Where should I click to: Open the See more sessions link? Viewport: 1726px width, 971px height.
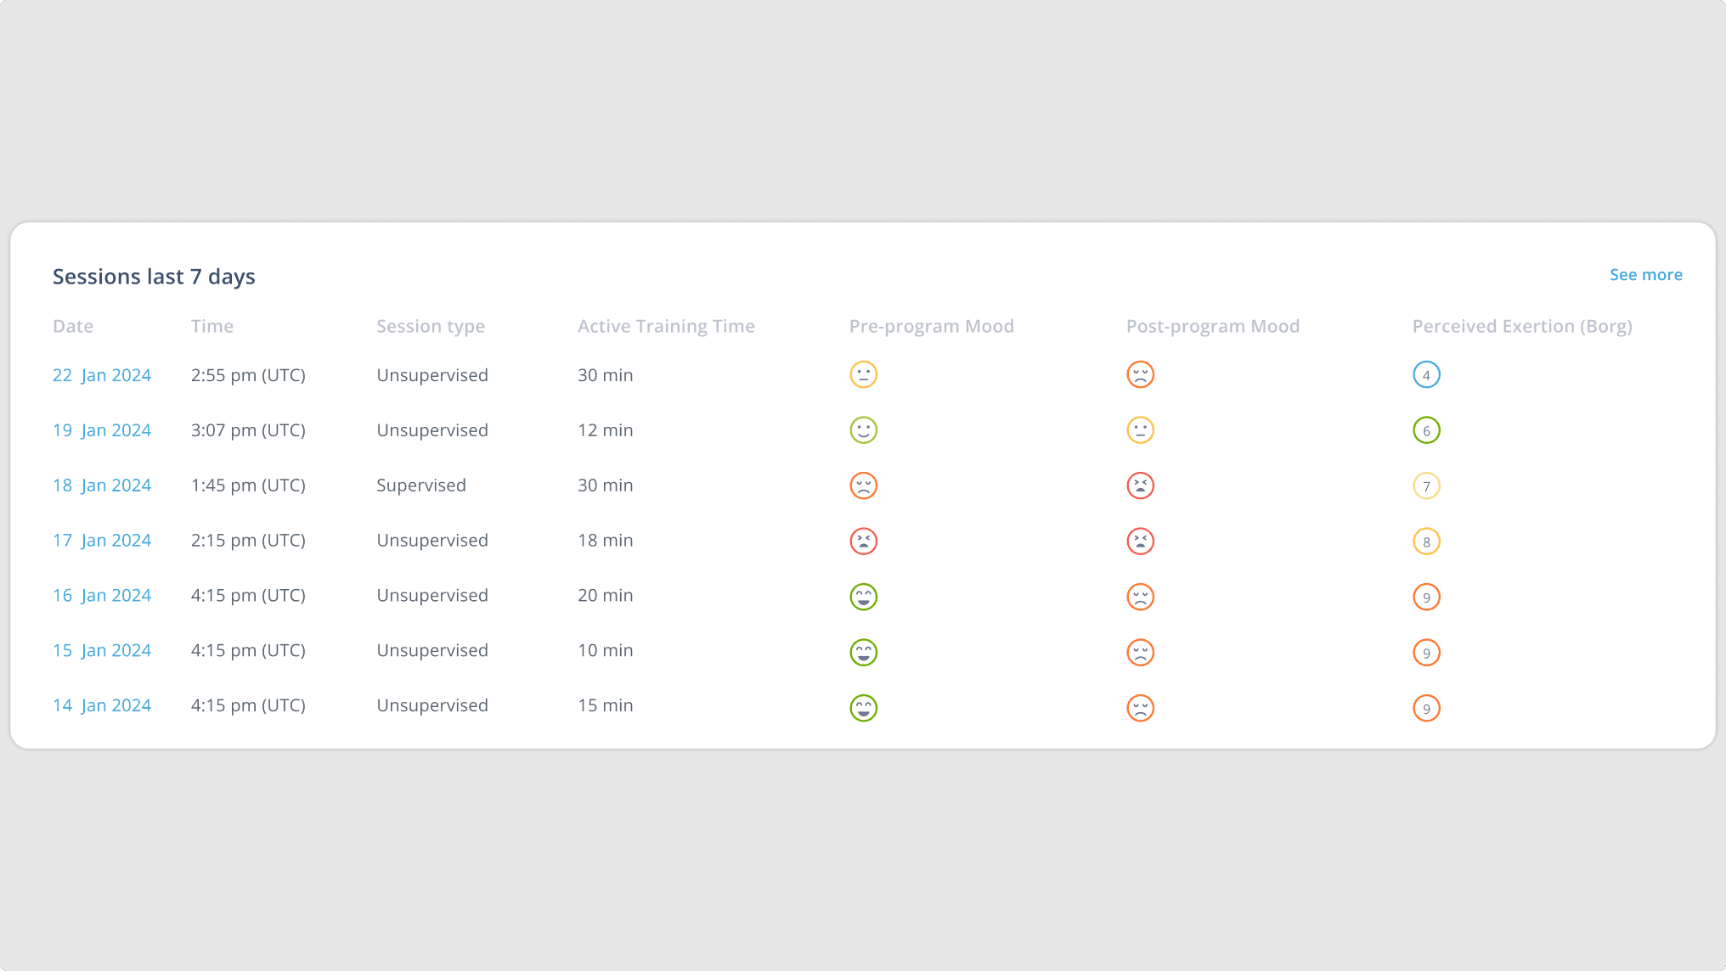1645,275
